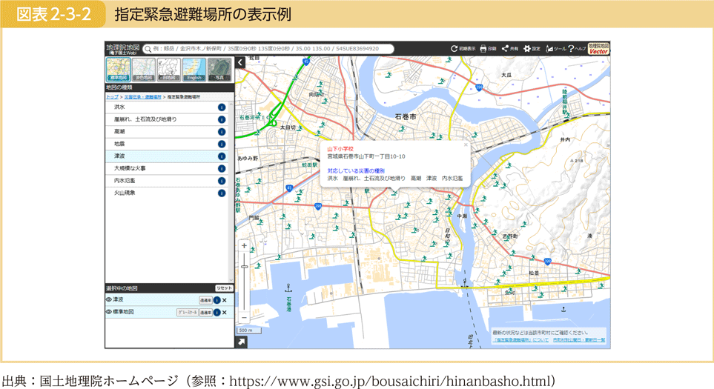This screenshot has width=714, height=389.
Task: Open 透過率 for the 津波 layer
Action: pos(206,300)
